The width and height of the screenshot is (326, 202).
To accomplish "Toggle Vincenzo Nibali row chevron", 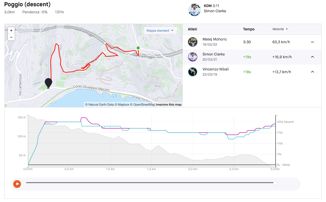I will coord(312,72).
